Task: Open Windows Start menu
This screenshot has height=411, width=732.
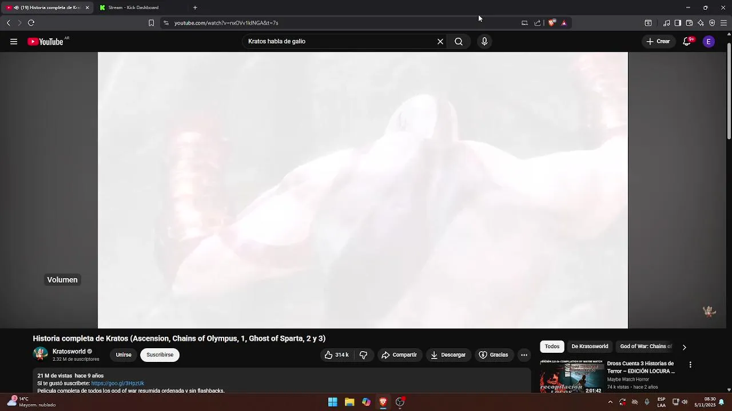Action: [332, 402]
